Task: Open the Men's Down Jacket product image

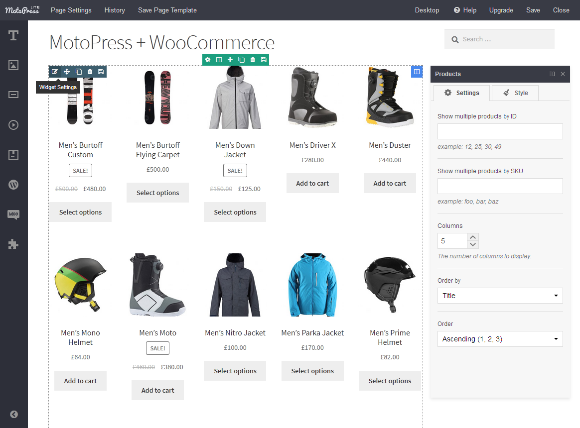Action: (x=235, y=98)
